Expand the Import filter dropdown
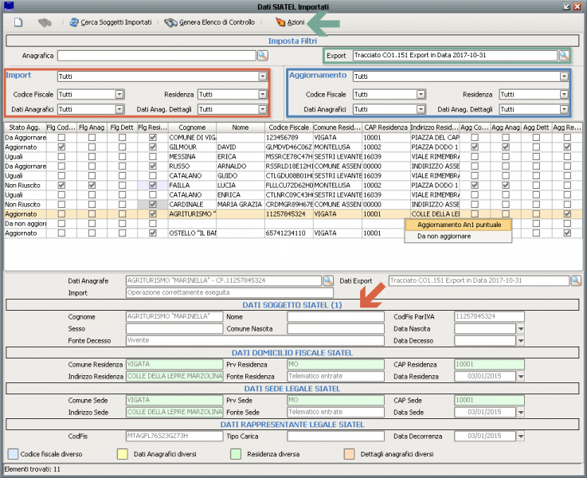The width and height of the screenshot is (587, 478). 262,77
